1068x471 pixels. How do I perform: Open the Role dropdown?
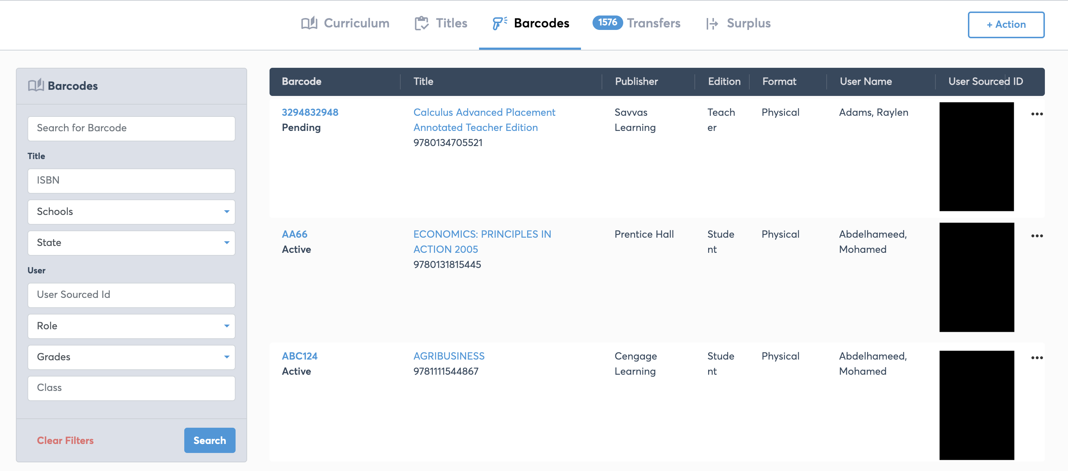pos(132,326)
